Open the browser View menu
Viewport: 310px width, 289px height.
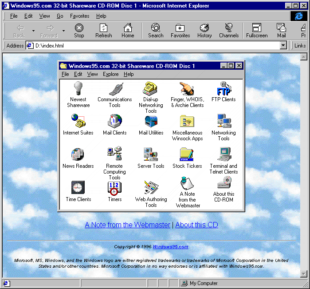pyautogui.click(x=44, y=16)
